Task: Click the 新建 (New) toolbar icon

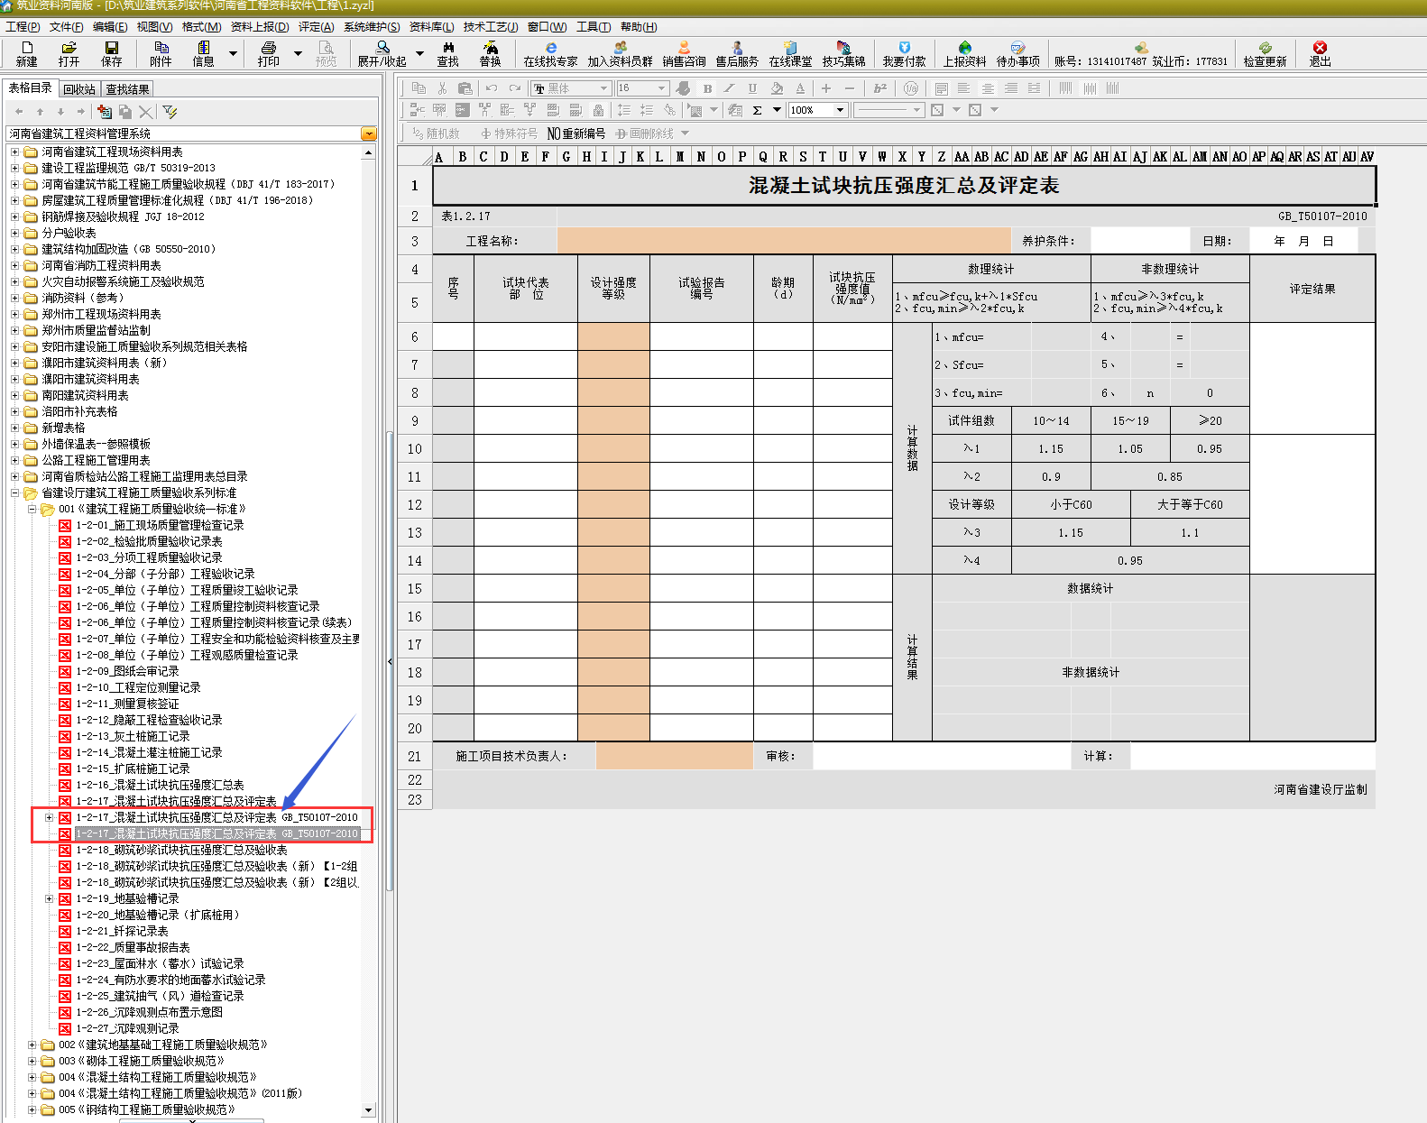Action: point(26,53)
